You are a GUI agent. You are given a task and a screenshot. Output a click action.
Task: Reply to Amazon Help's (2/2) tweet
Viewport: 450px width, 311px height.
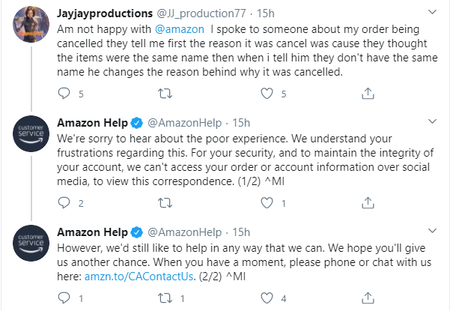coord(64,298)
